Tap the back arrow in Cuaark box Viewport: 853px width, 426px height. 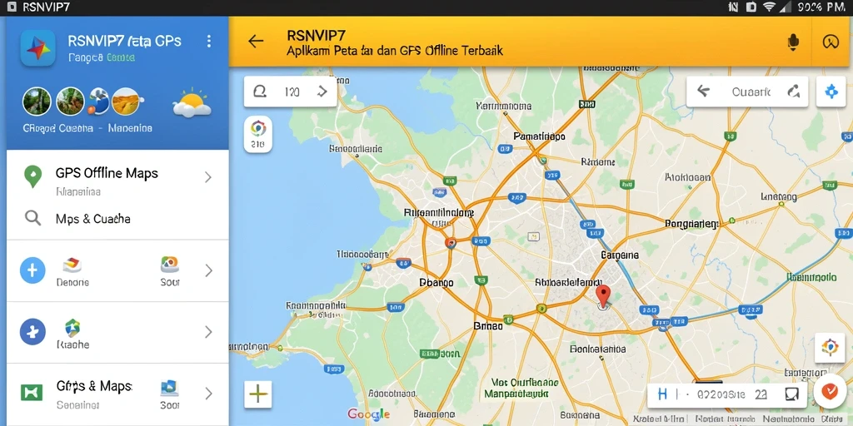703,92
